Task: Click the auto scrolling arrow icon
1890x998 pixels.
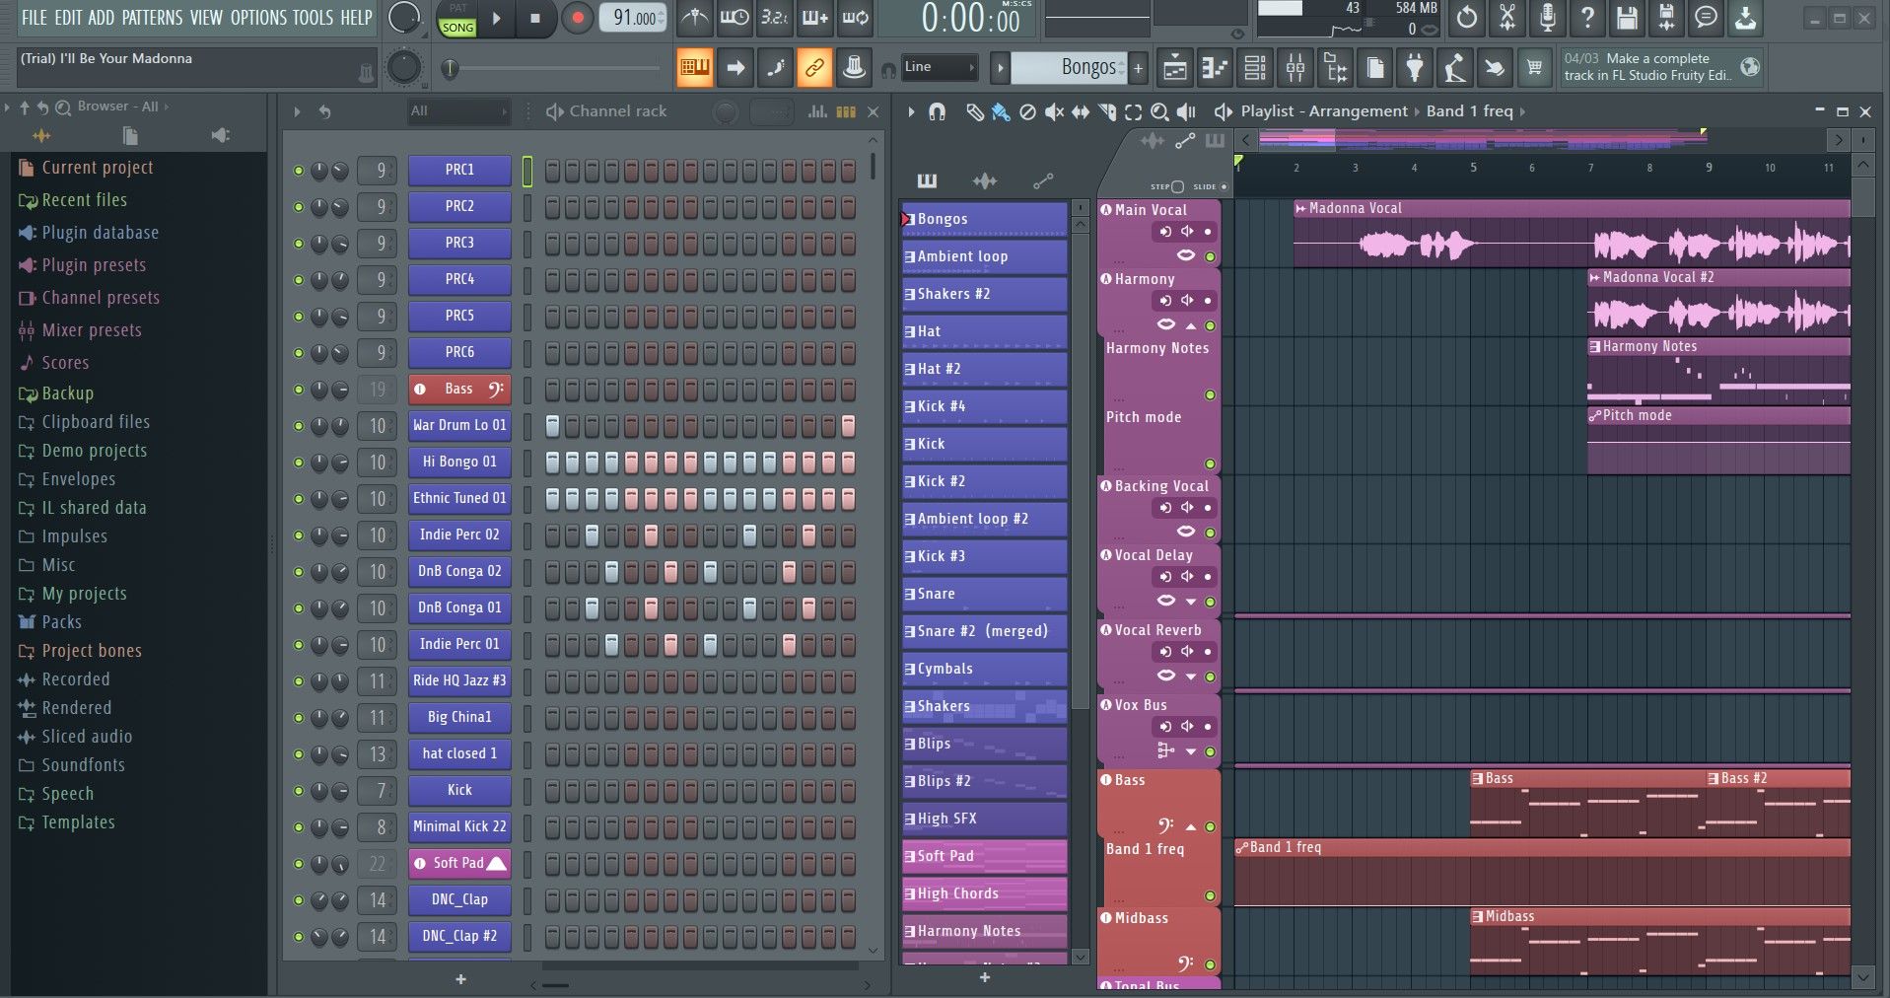Action: pos(735,67)
